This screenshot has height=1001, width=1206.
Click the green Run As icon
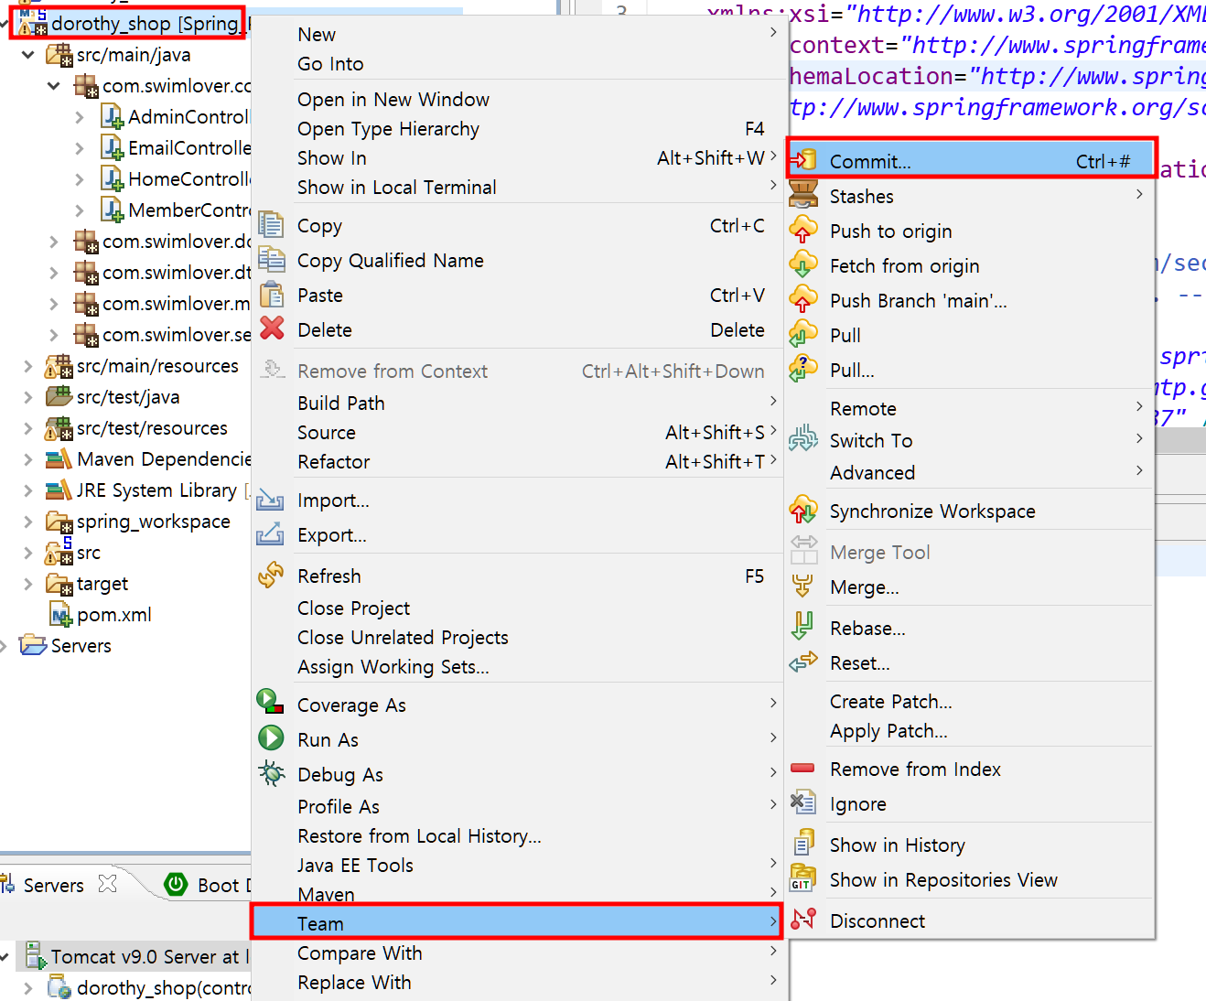(271, 737)
